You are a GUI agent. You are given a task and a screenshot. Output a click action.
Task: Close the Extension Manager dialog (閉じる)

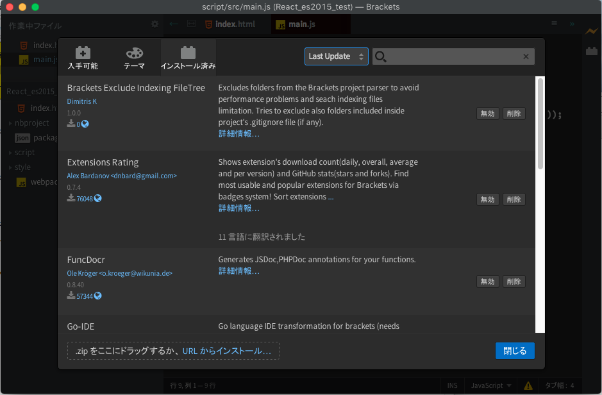click(x=515, y=351)
